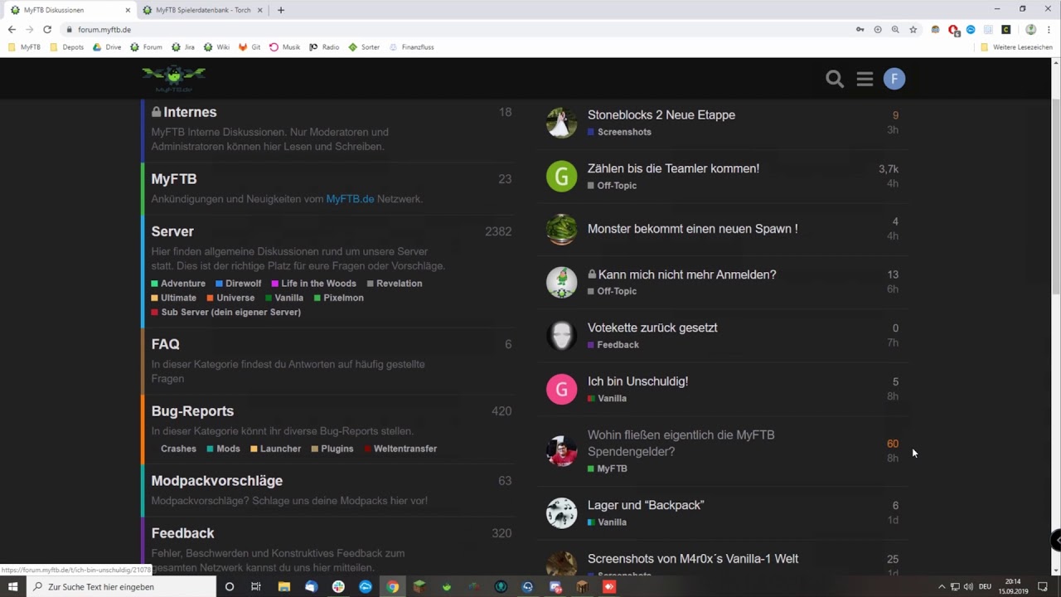Image resolution: width=1061 pixels, height=597 pixels.
Task: Click the black 'C' extension icon
Action: click(1005, 29)
